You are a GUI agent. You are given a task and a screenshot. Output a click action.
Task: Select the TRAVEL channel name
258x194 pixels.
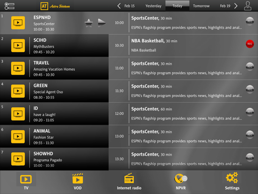41,63
